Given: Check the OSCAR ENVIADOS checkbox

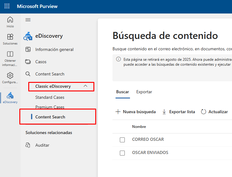Looking at the screenshot, I should pyautogui.click(x=122, y=153).
